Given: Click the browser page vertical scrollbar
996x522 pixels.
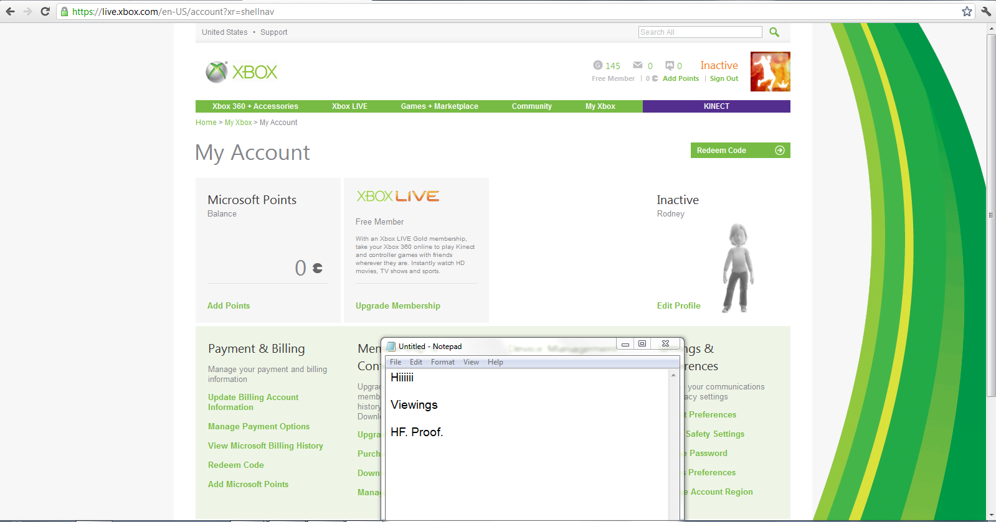Looking at the screenshot, I should (991, 215).
